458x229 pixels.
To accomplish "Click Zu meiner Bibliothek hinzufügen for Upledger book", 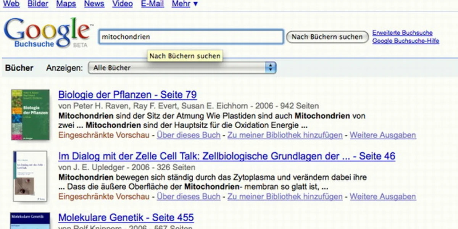I will (285, 197).
